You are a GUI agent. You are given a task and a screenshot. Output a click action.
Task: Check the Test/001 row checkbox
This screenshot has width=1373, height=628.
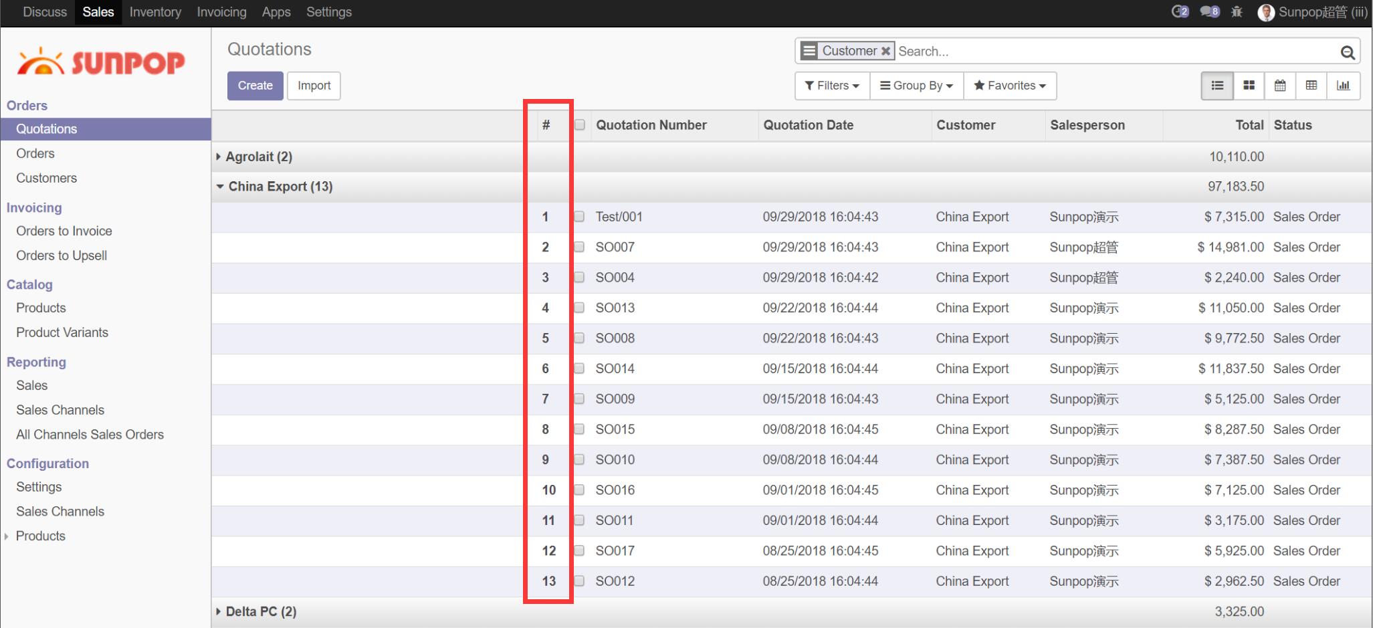580,217
